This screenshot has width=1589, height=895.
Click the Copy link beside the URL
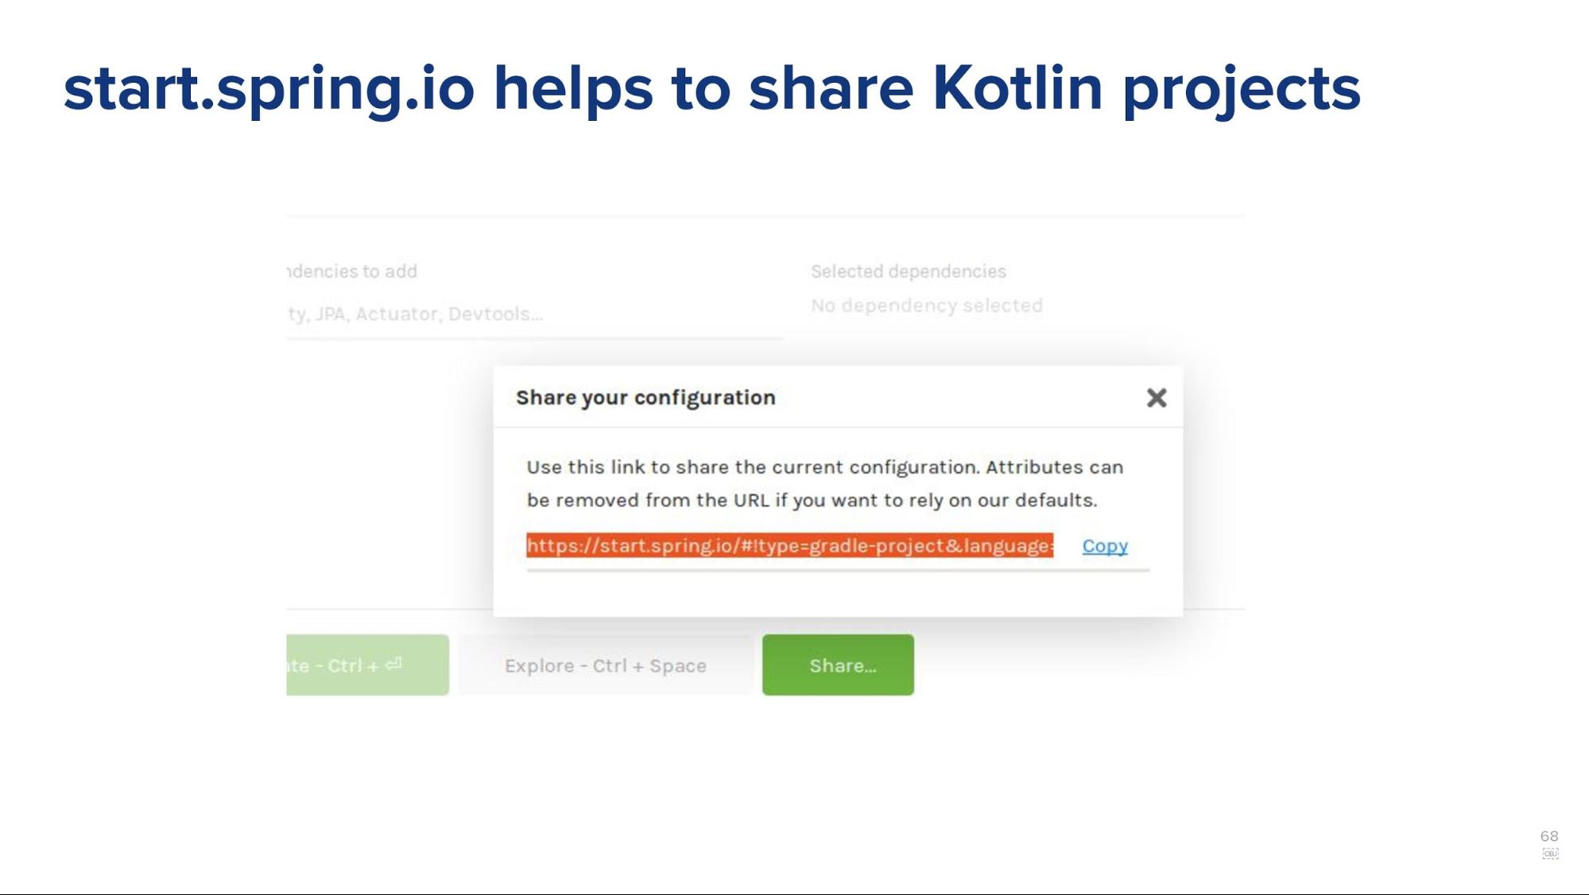click(1105, 546)
